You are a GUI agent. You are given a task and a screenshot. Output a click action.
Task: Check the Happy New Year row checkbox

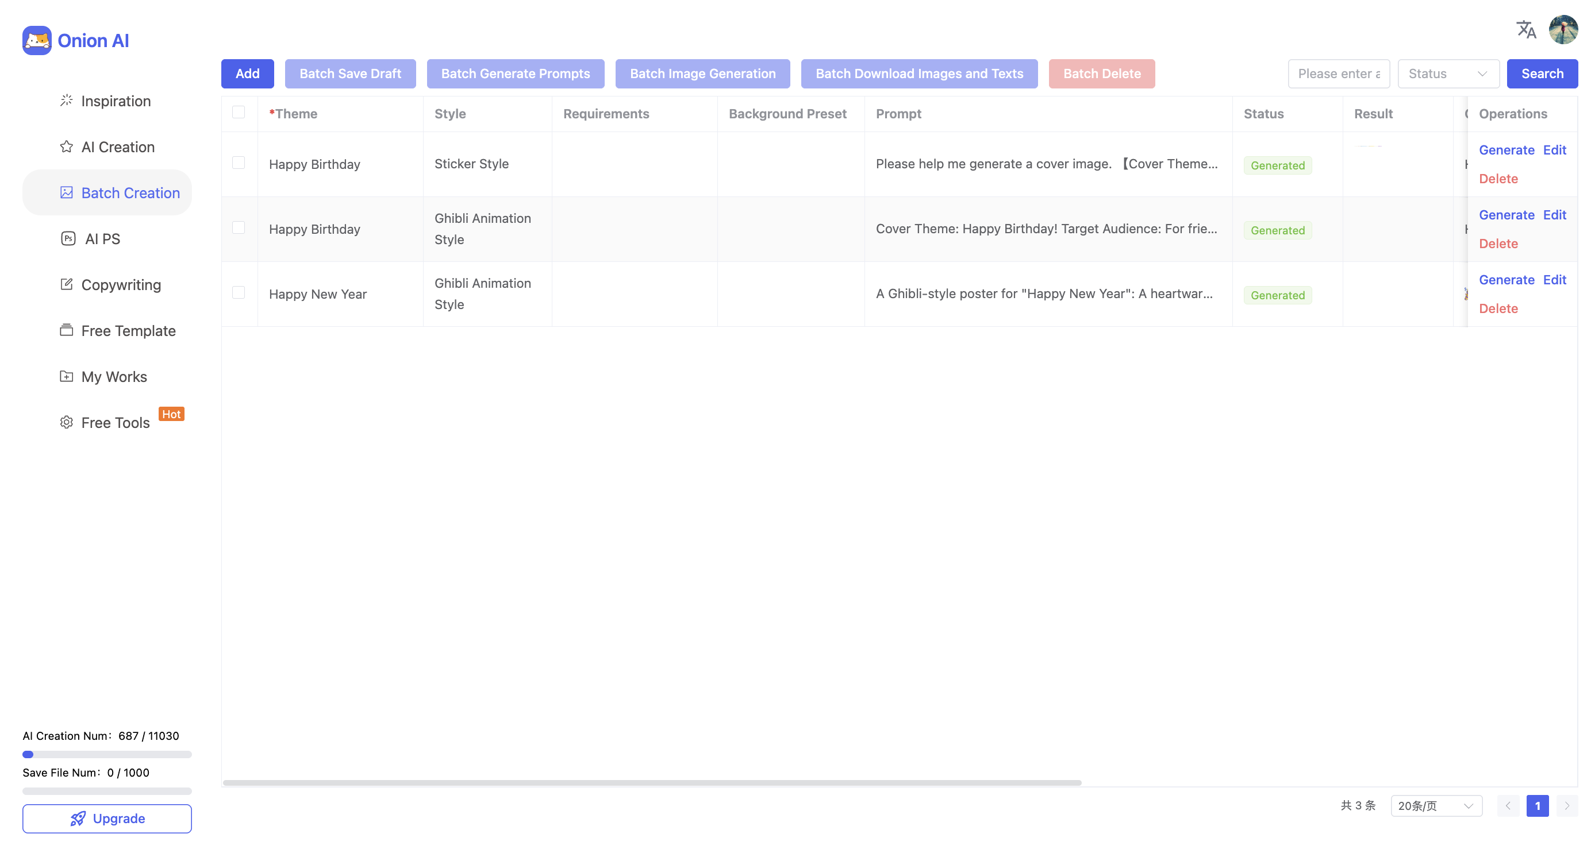point(239,292)
